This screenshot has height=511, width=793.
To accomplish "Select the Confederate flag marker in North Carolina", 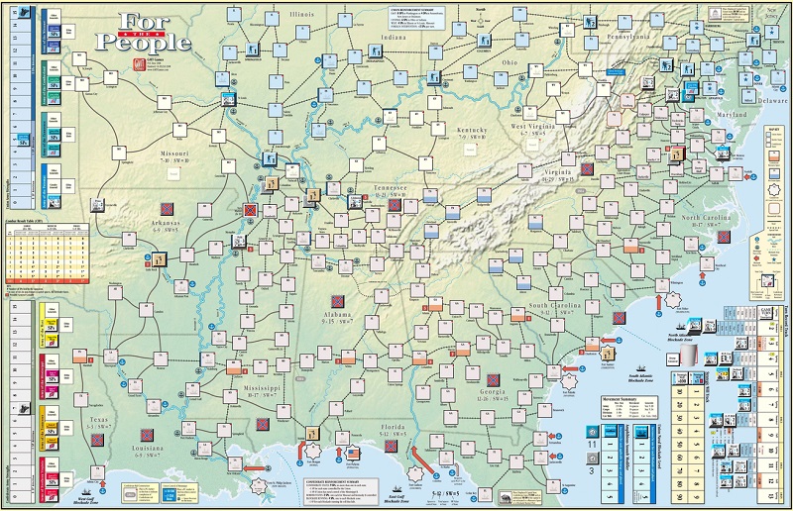I will (x=725, y=237).
